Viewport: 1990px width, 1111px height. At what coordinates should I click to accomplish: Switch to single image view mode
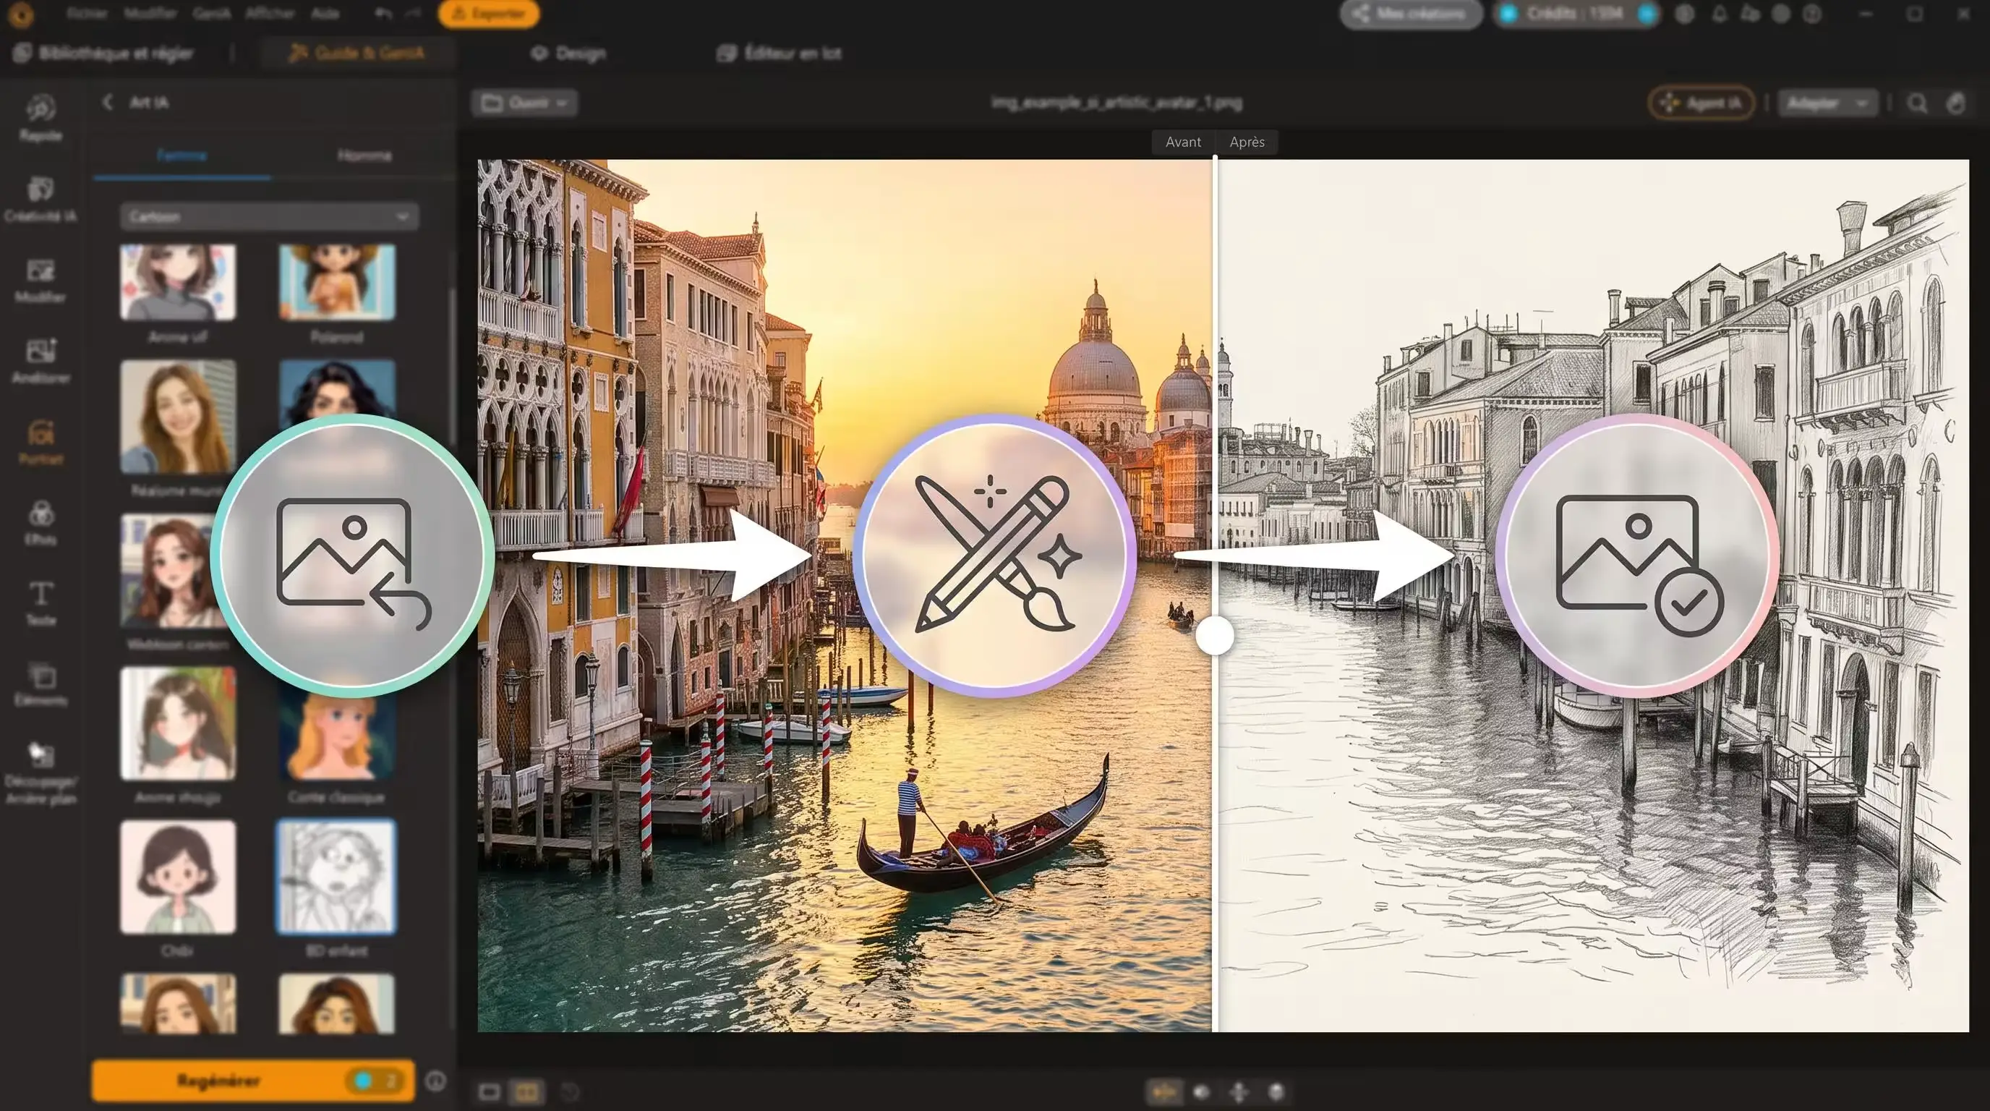[x=489, y=1091]
